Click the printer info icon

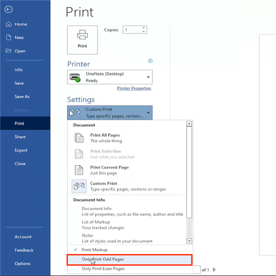150,61
